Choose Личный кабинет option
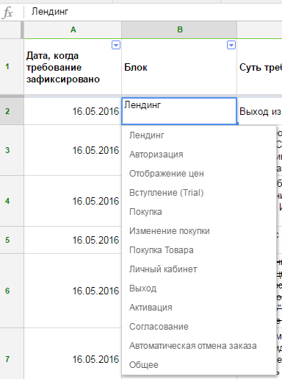The height and width of the screenshot is (379, 282). [199, 269]
